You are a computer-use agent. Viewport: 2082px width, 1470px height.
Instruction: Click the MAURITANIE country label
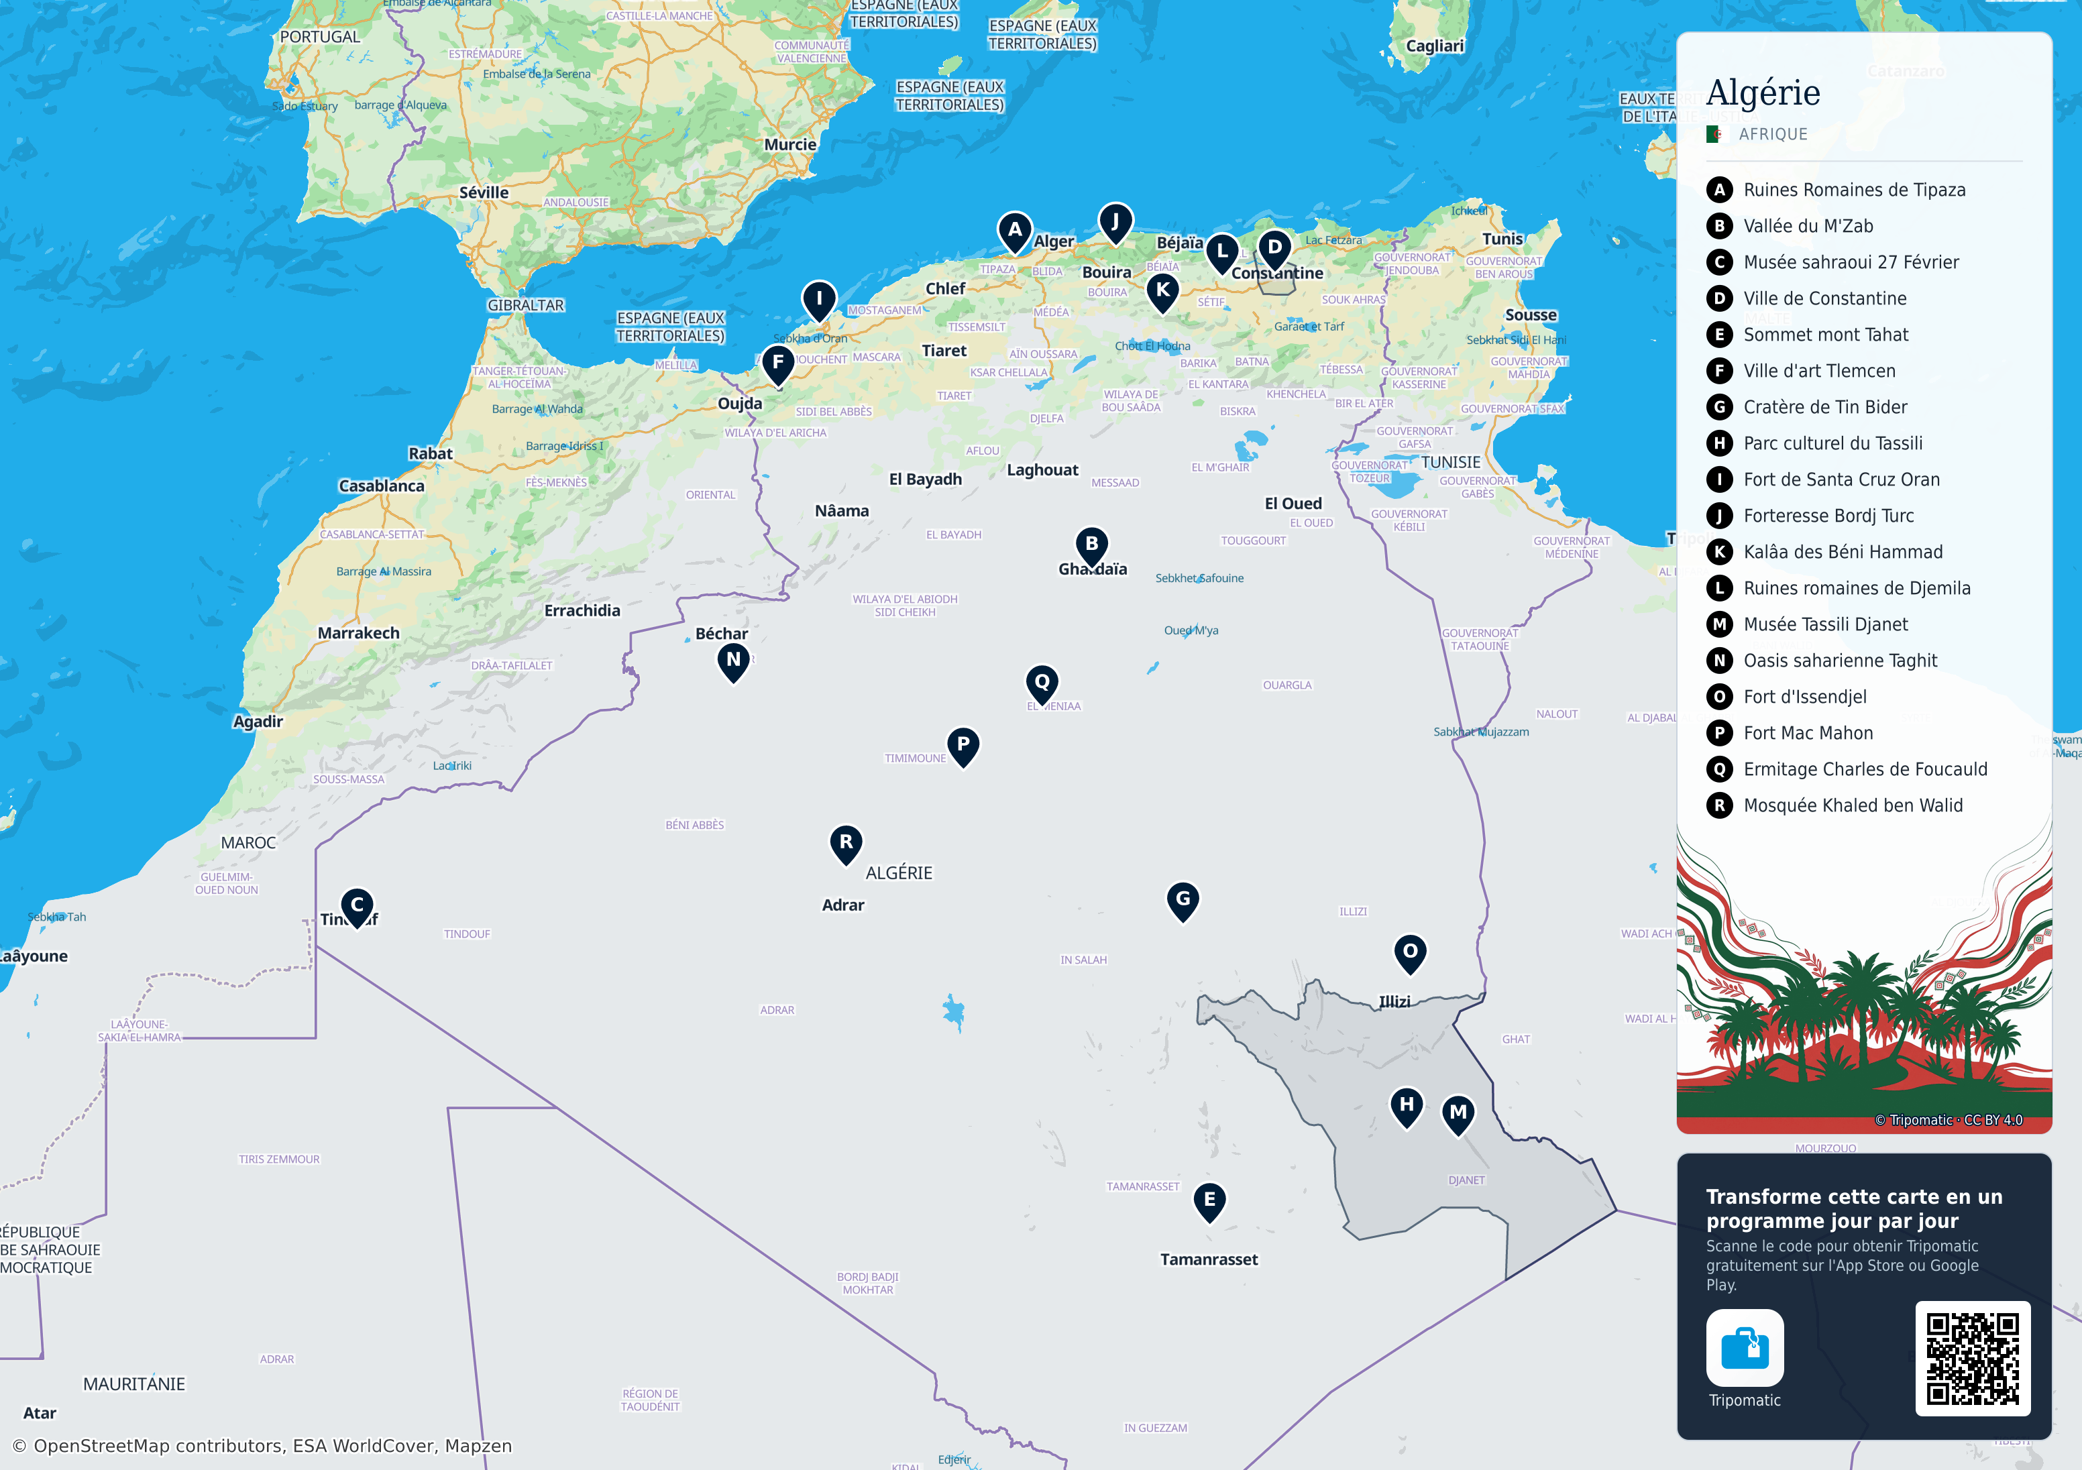pos(134,1384)
